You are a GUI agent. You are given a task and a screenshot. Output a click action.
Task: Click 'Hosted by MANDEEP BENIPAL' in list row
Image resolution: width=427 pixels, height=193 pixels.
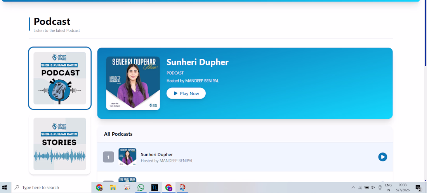click(167, 161)
